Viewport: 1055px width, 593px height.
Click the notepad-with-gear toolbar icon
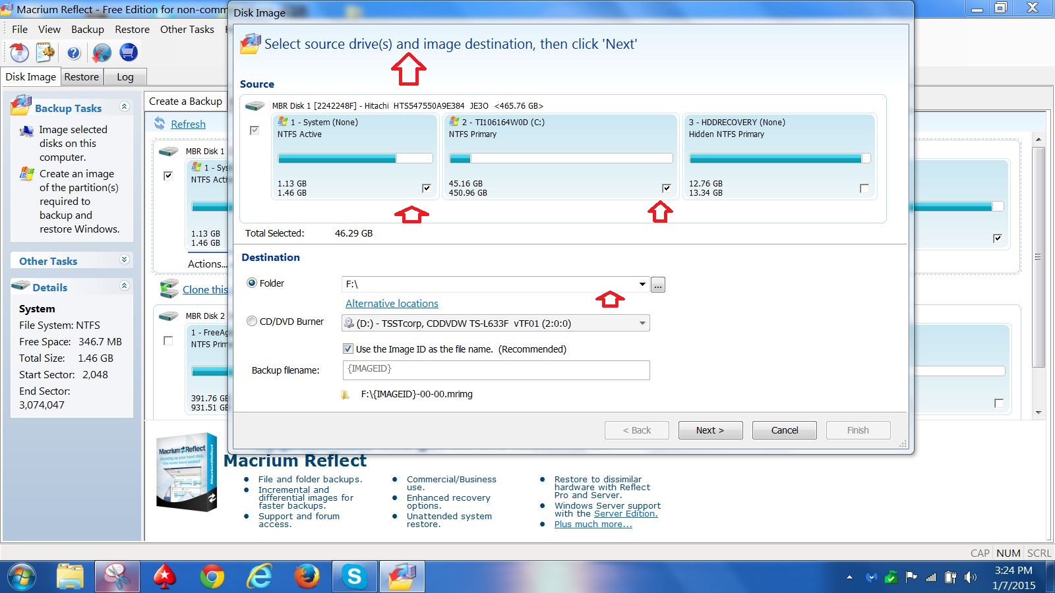[45, 52]
